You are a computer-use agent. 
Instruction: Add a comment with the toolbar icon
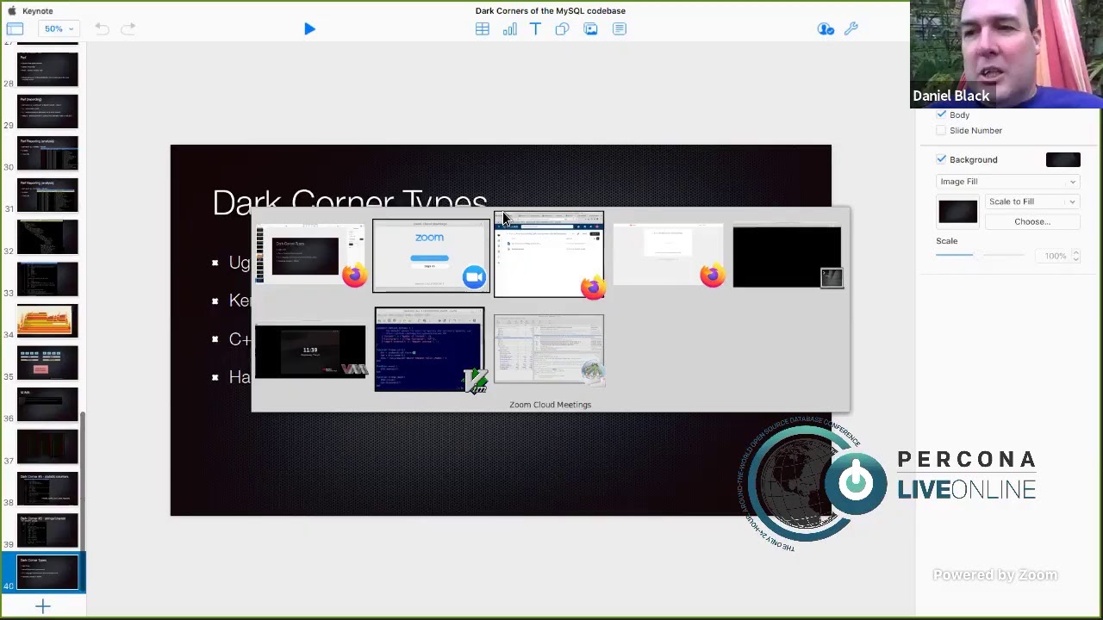tap(620, 29)
